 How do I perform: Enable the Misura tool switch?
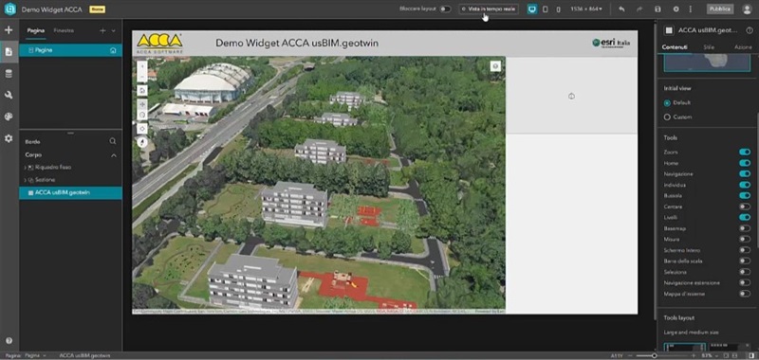745,239
